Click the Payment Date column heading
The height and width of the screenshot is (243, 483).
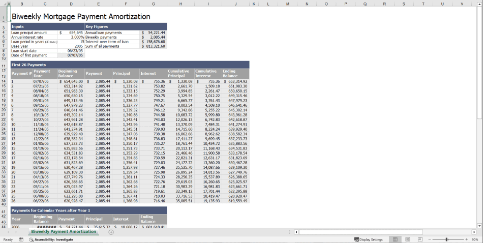pyautogui.click(x=45, y=73)
